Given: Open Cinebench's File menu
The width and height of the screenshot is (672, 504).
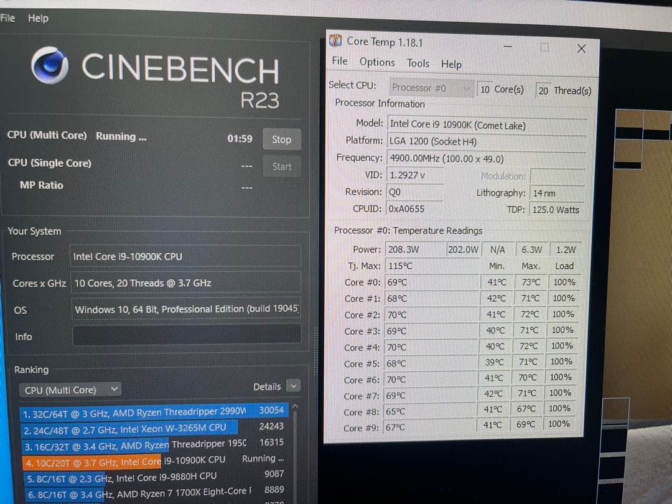Looking at the screenshot, I should [7, 18].
